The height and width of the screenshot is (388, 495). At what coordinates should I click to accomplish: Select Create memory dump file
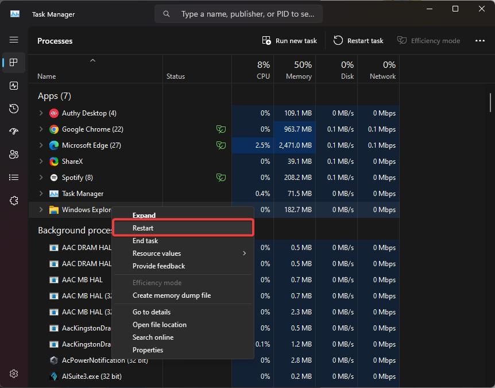pos(183,295)
